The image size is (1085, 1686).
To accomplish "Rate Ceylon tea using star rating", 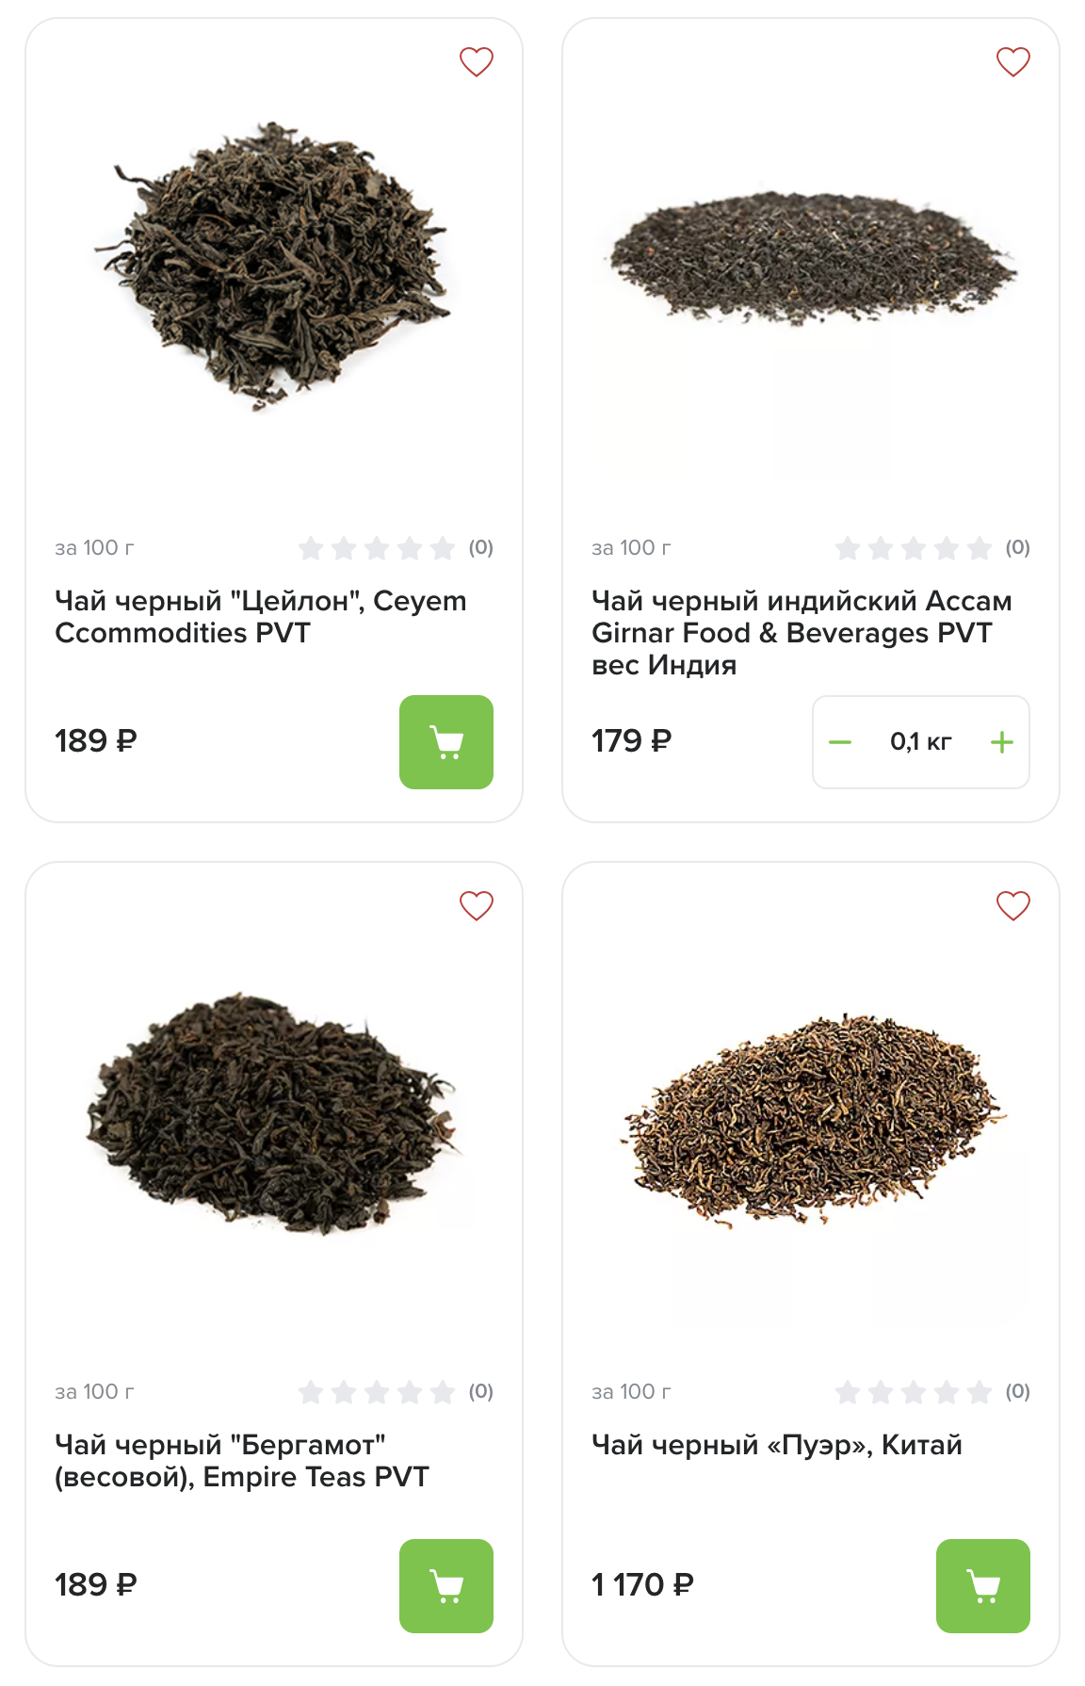I will click(377, 548).
